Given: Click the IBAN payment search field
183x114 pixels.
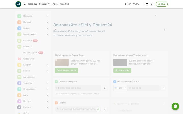Looking at the screenshot, I should pos(78,109).
